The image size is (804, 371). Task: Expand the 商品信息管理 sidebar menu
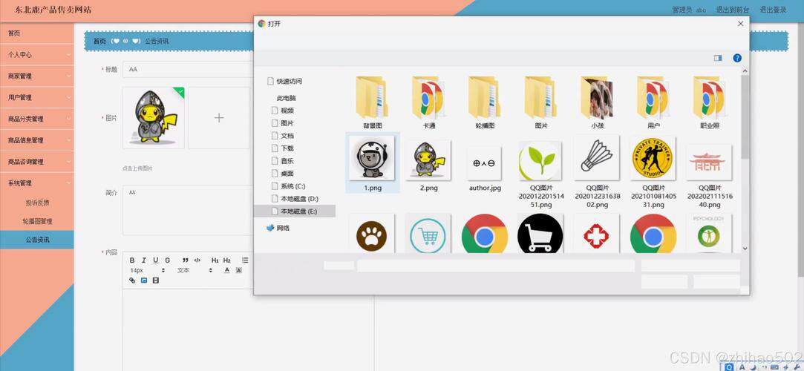tap(37, 140)
